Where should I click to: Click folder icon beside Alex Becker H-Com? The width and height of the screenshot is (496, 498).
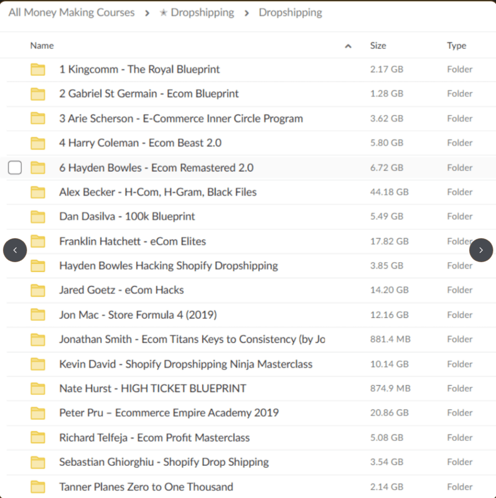point(37,193)
